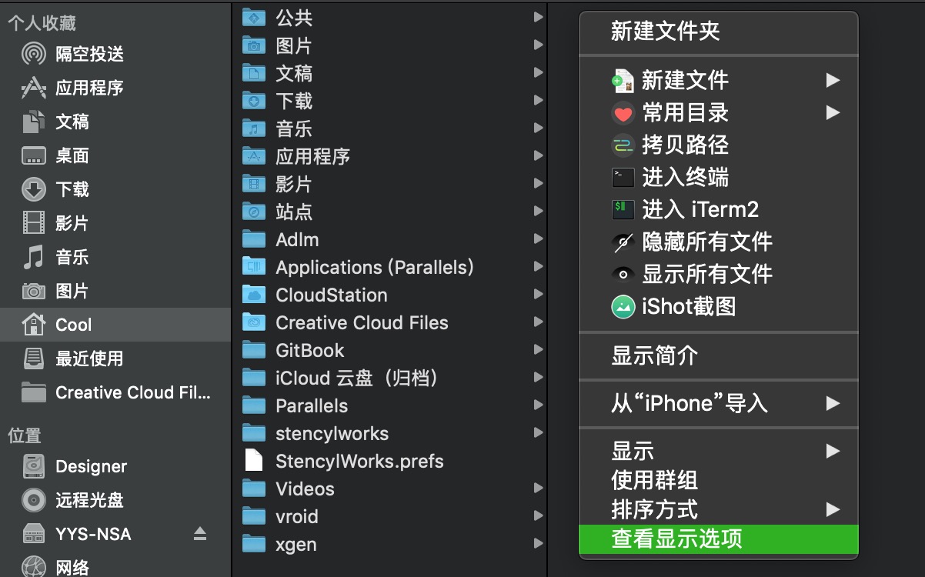The width and height of the screenshot is (925, 577).
Task: Select the 站点 folder row
Action: coord(389,212)
